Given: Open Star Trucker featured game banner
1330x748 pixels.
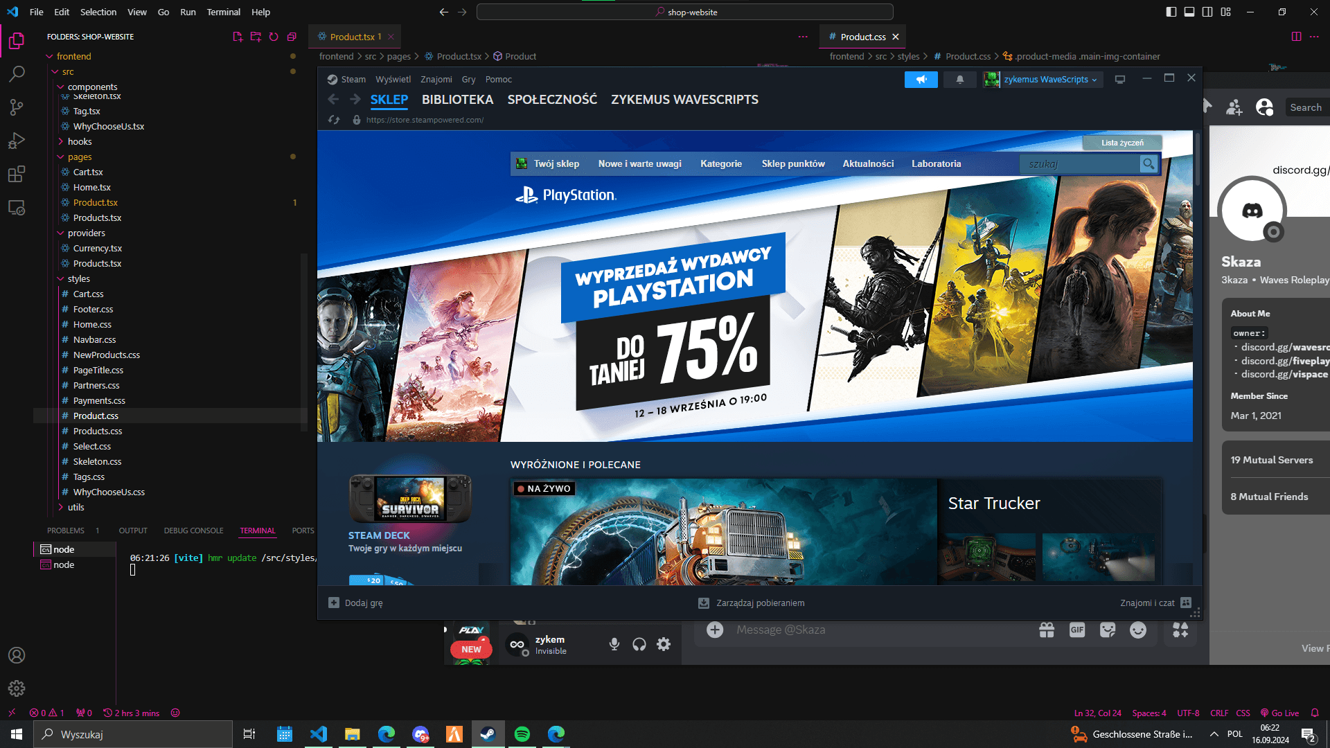Looking at the screenshot, I should pos(836,532).
